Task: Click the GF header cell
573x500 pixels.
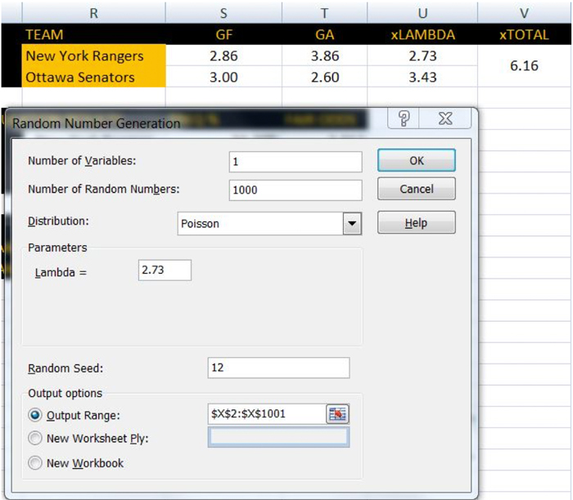Action: [223, 34]
